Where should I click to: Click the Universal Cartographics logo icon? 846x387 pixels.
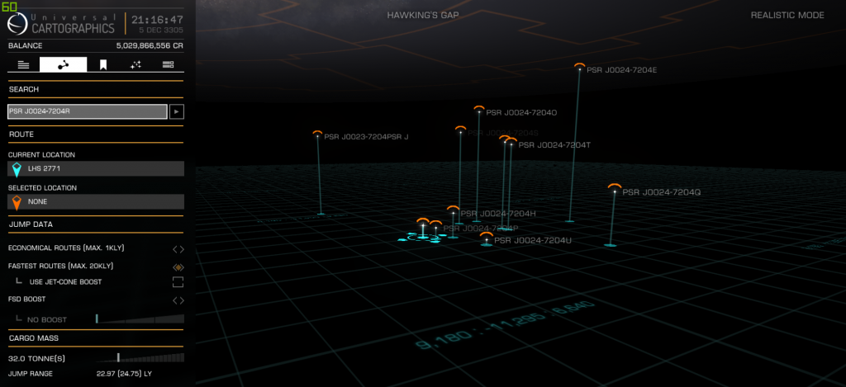[x=18, y=24]
